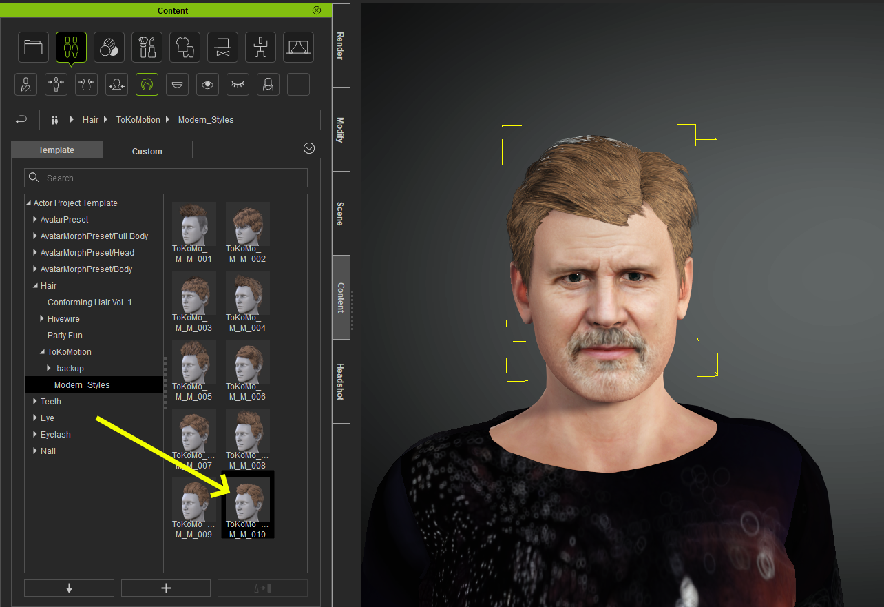This screenshot has width=884, height=607.
Task: Click the Teeth subcategory icon
Action: [x=177, y=85]
